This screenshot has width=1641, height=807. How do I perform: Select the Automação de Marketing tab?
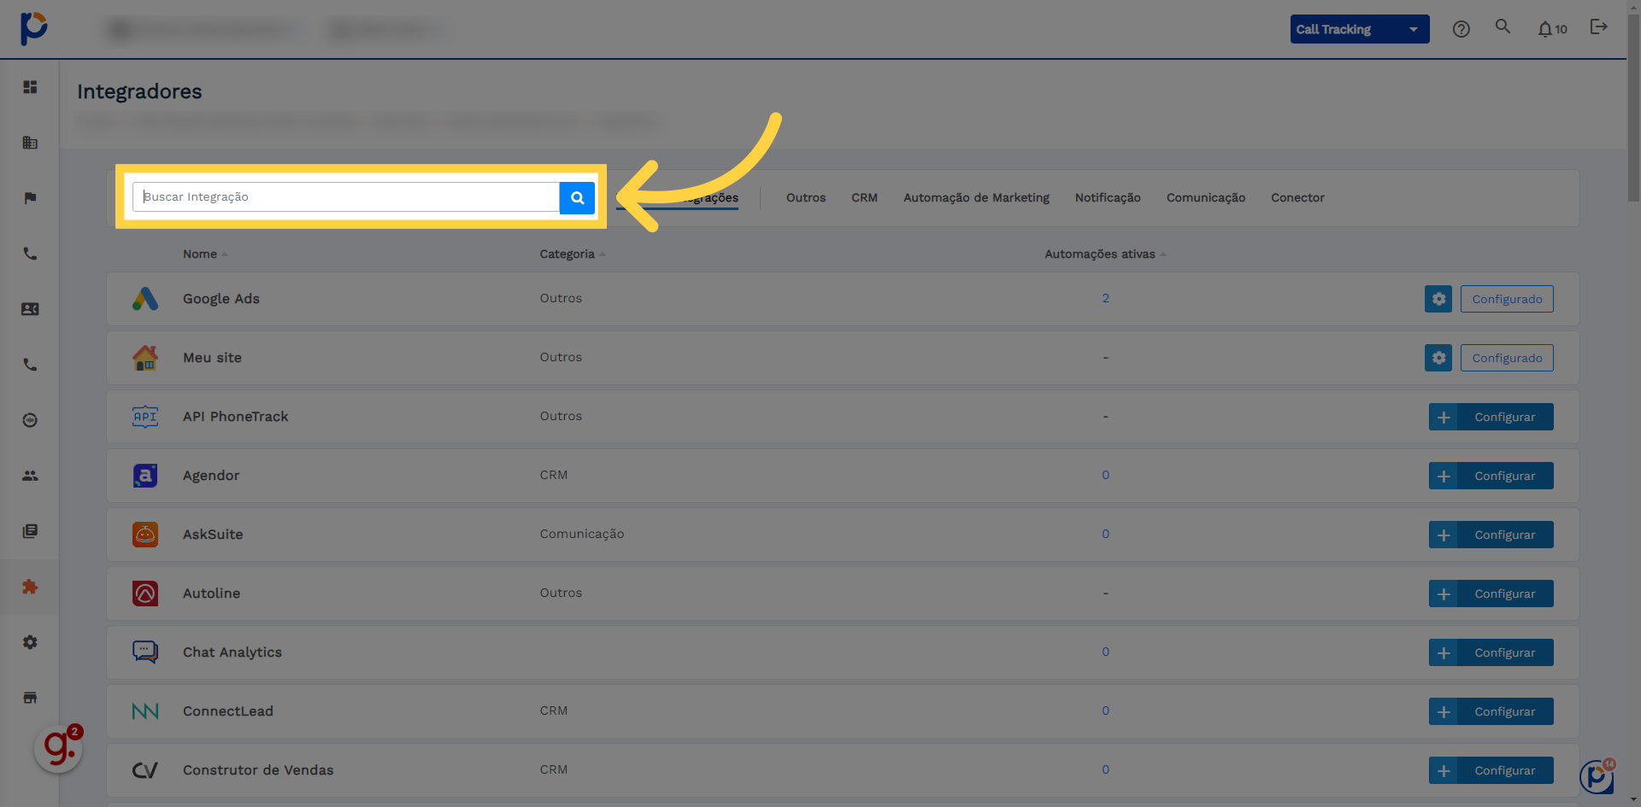click(x=976, y=198)
